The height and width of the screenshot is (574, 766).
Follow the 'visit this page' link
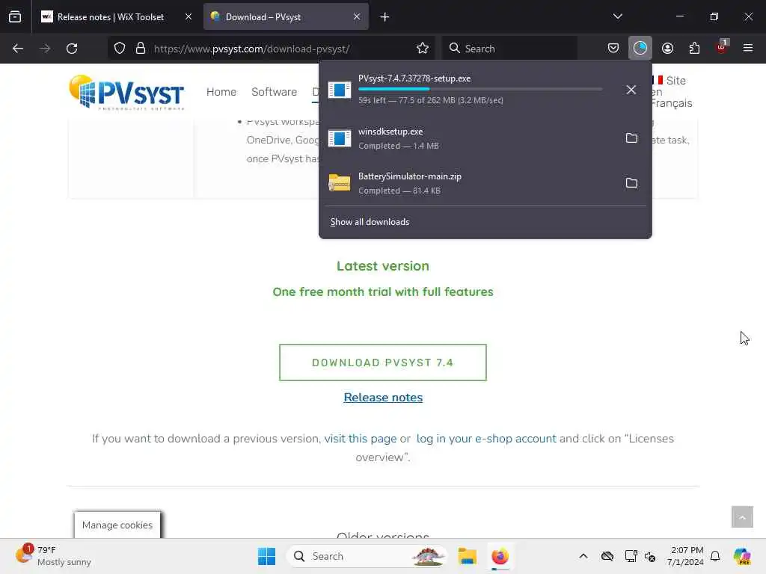(x=360, y=439)
